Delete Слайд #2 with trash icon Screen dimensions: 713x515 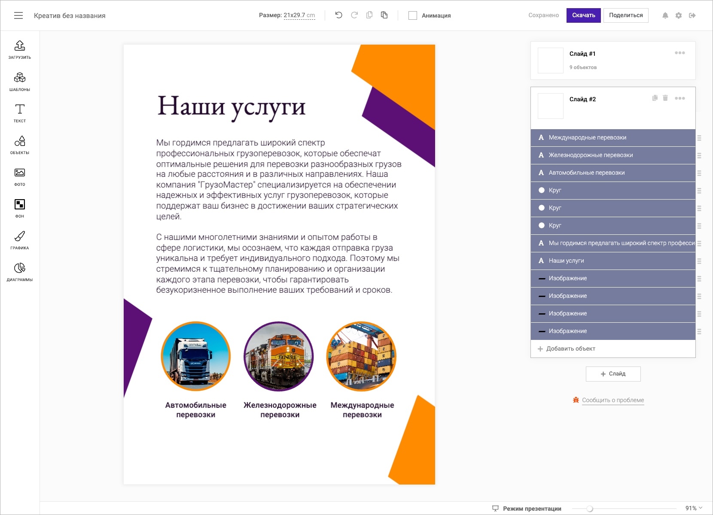[x=665, y=98]
